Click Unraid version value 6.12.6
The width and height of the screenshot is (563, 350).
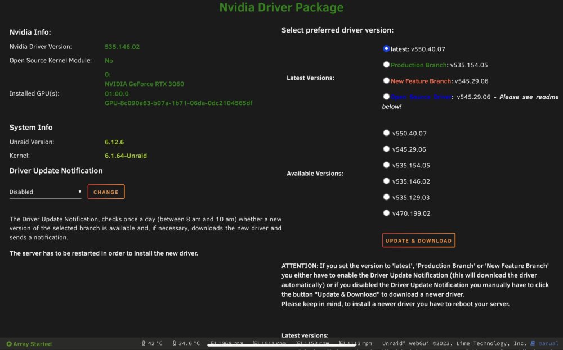coord(114,142)
